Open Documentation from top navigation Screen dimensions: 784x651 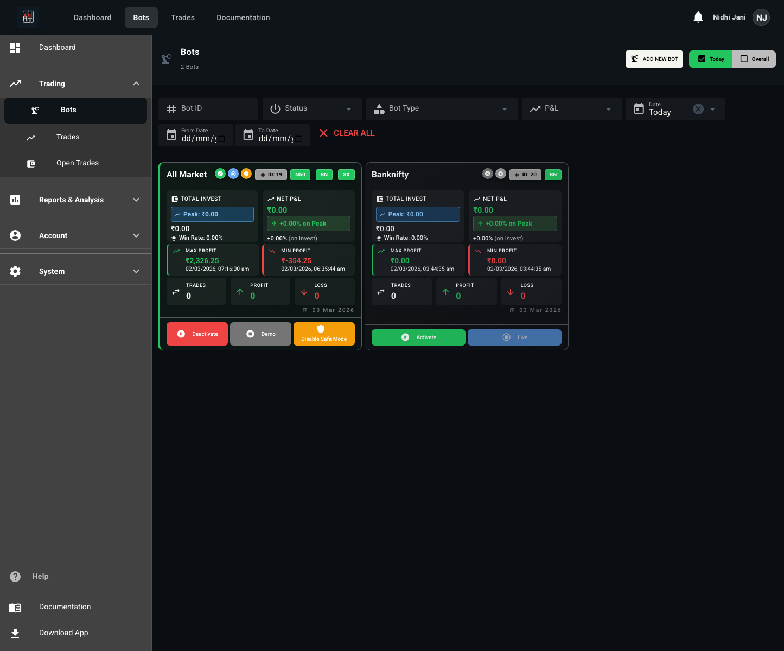[x=243, y=17]
